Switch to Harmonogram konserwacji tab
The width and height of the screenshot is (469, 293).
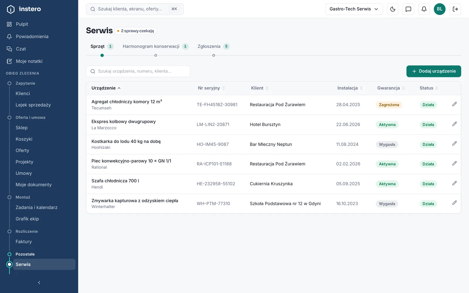[155, 46]
